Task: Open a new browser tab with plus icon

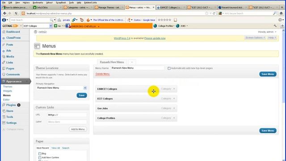Action: click(282, 7)
